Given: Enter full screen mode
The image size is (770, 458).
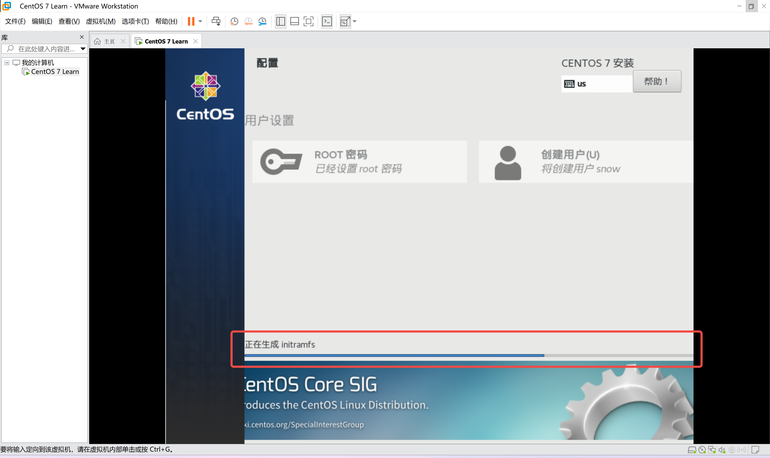Looking at the screenshot, I should pyautogui.click(x=309, y=21).
